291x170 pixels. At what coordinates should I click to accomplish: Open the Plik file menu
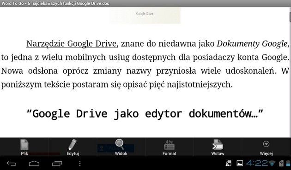tap(24, 147)
